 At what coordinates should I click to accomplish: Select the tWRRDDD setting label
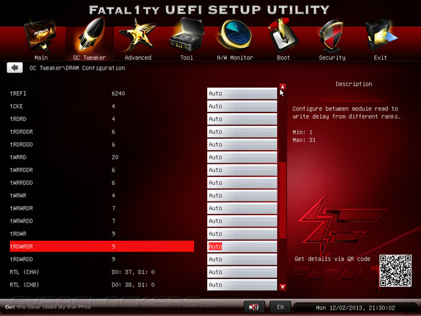[x=22, y=183]
